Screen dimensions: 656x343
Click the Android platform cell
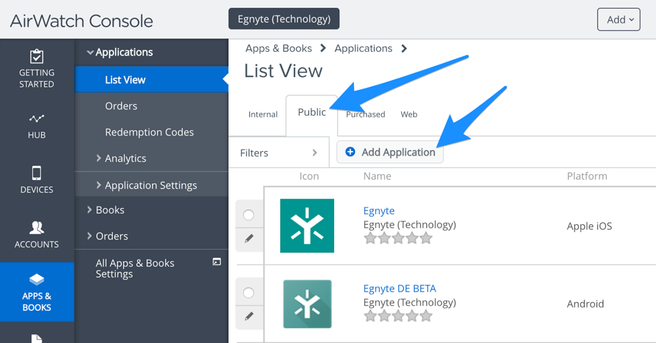(585, 303)
